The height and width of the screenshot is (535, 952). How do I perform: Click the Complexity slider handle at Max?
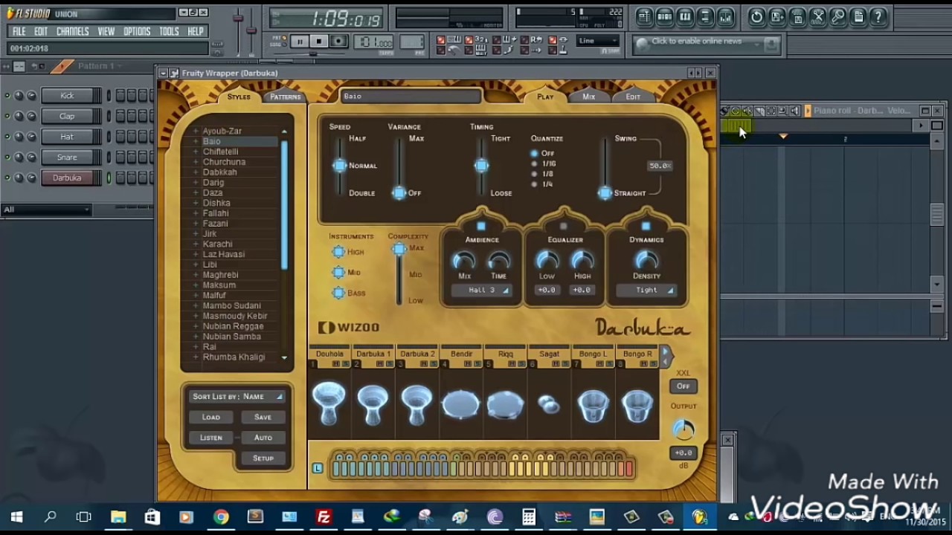click(x=399, y=249)
